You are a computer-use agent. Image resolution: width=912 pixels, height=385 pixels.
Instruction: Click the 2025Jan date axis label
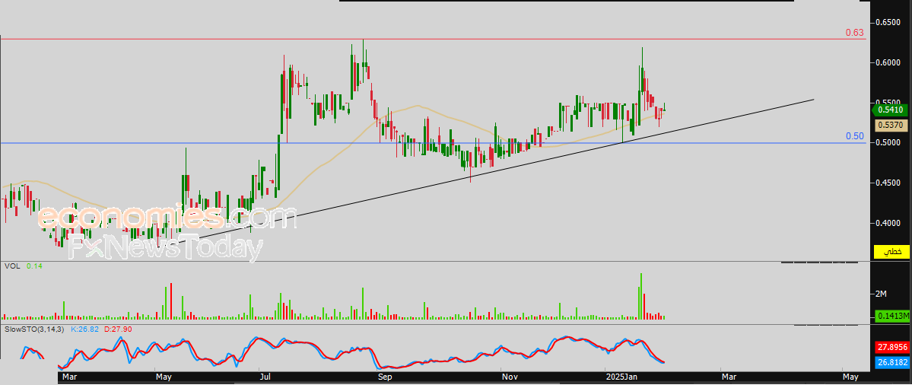(x=621, y=377)
